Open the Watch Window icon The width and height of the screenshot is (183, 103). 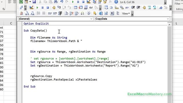tap(86, 8)
